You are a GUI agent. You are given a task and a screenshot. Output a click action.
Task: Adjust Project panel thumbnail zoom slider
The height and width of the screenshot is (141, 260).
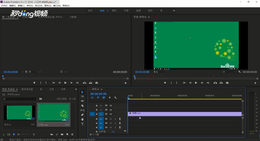pyautogui.click(x=23, y=134)
